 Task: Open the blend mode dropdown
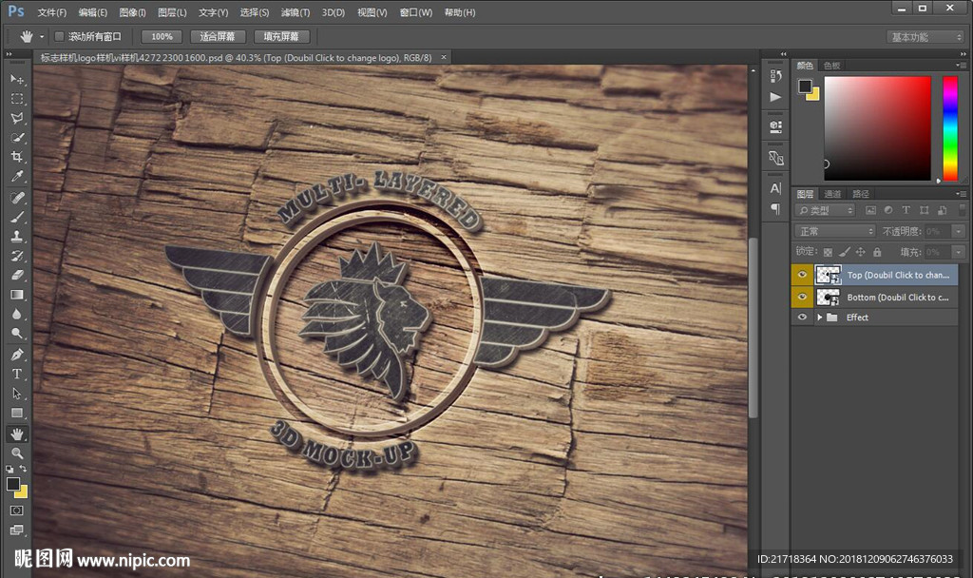[x=834, y=231]
